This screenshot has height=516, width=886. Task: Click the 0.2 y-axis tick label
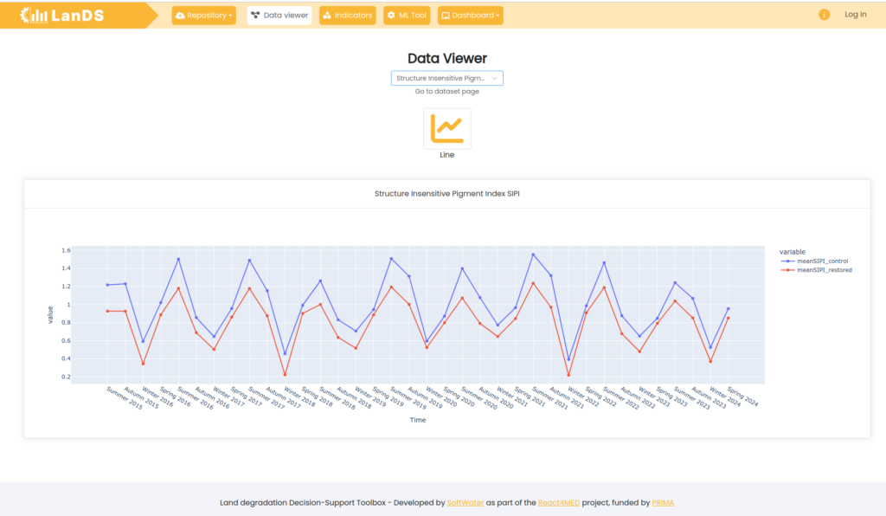66,377
